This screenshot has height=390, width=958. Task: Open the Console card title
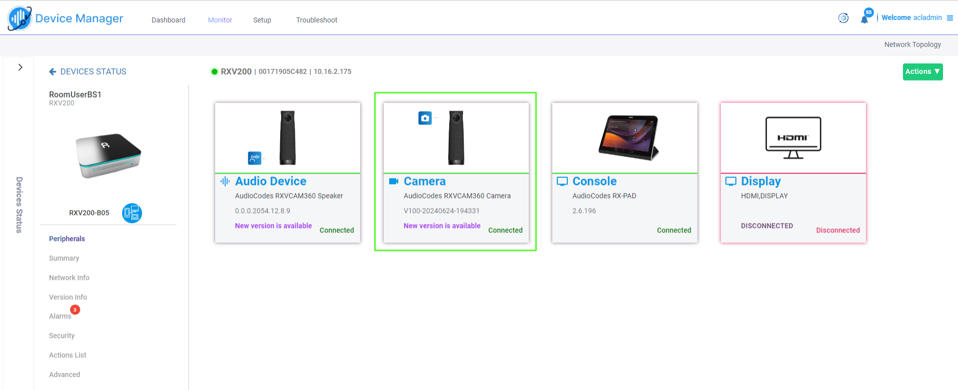click(594, 181)
